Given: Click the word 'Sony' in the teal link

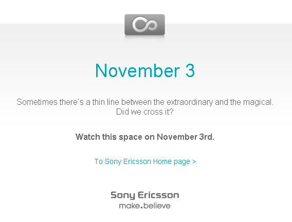Looking at the screenshot, I should tap(113, 161).
